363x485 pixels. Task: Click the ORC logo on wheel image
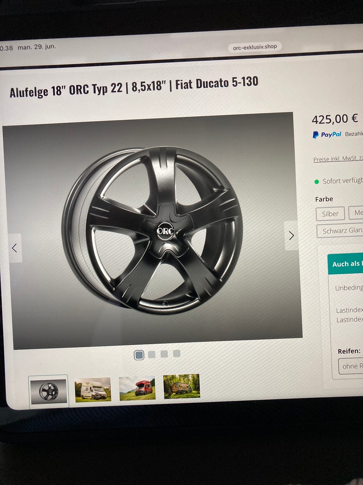point(165,231)
